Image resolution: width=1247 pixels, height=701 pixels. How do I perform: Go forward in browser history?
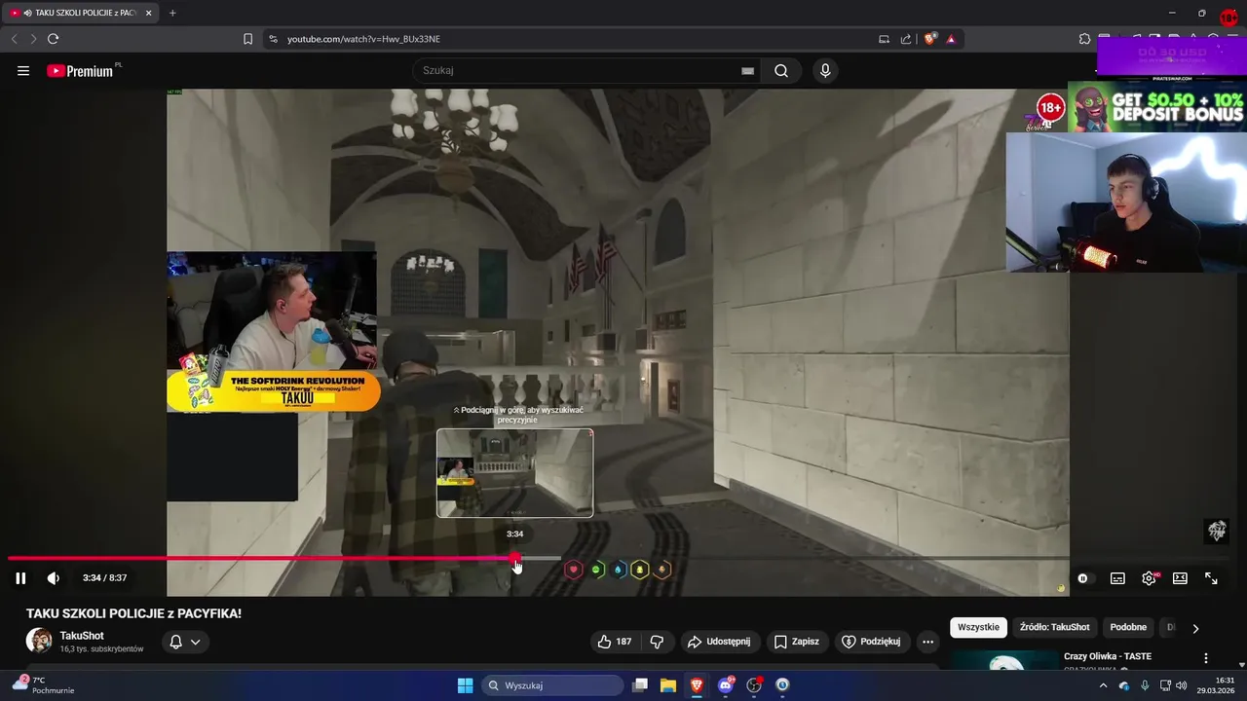tap(33, 39)
